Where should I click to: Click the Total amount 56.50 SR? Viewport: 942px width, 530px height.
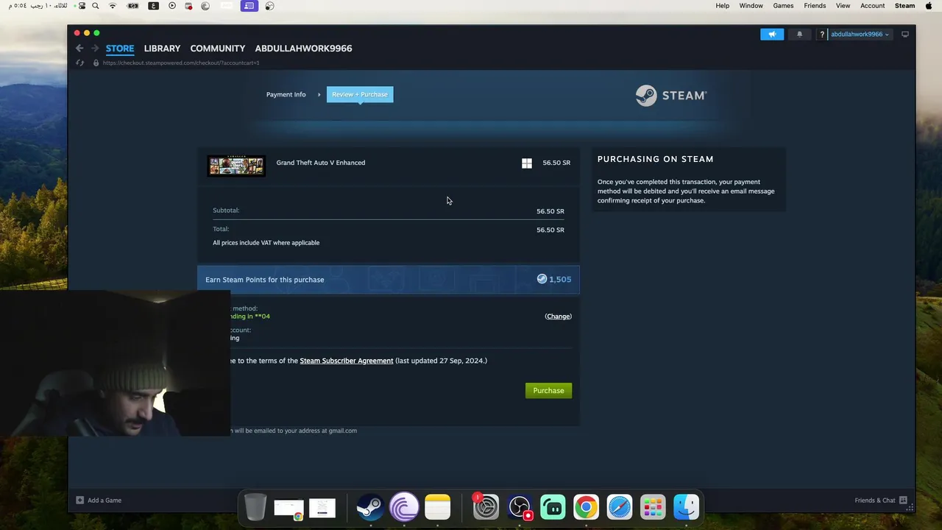pos(550,230)
